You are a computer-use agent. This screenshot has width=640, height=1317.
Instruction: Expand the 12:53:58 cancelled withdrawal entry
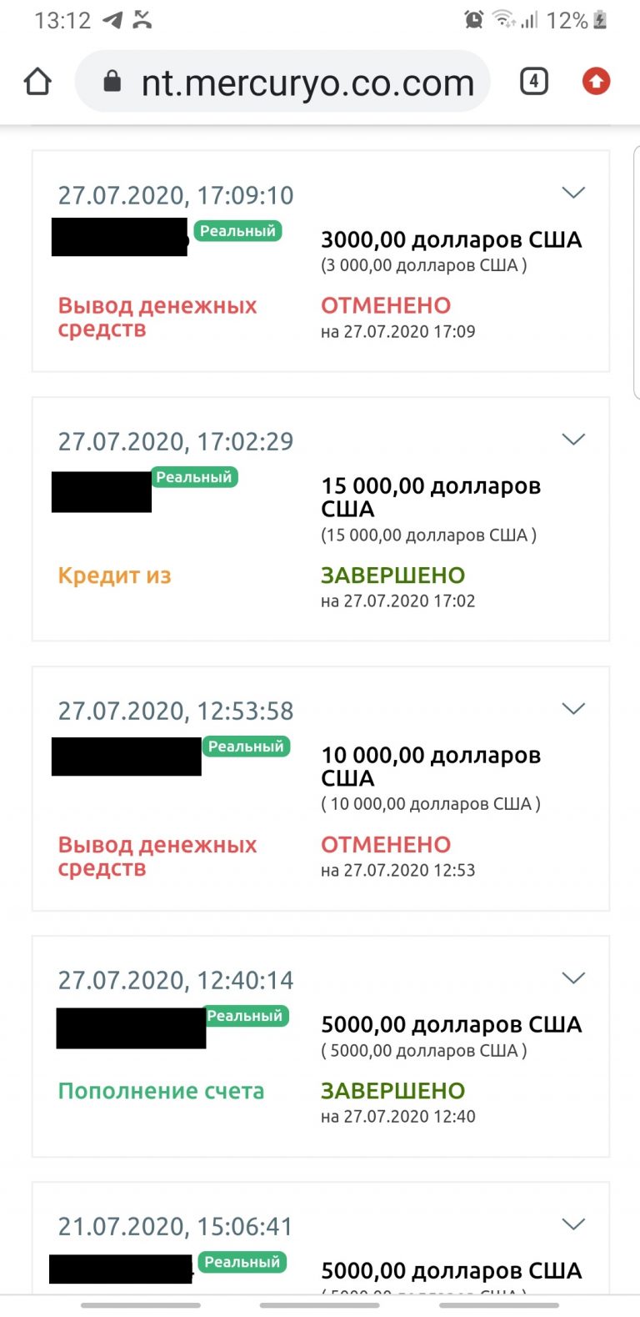573,708
